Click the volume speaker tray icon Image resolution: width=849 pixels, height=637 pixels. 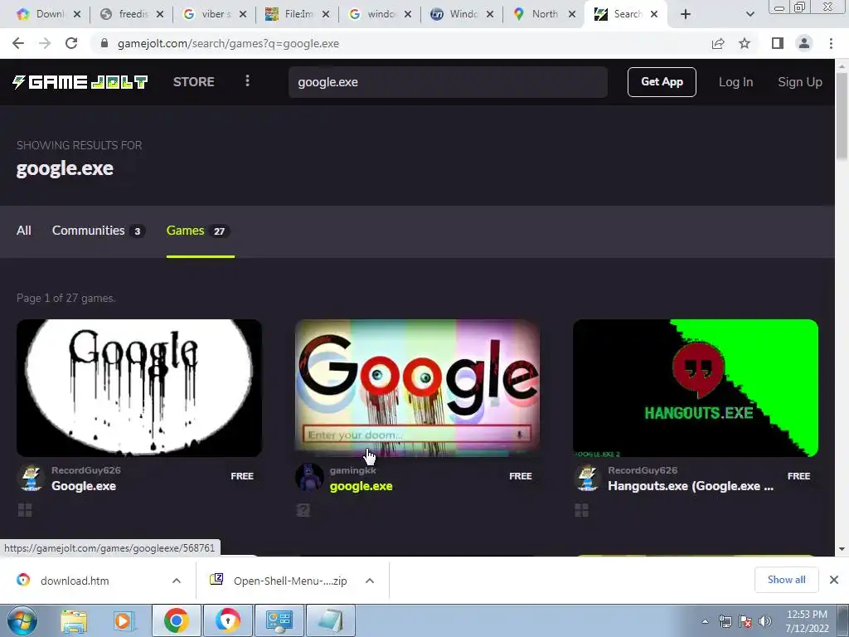point(765,621)
